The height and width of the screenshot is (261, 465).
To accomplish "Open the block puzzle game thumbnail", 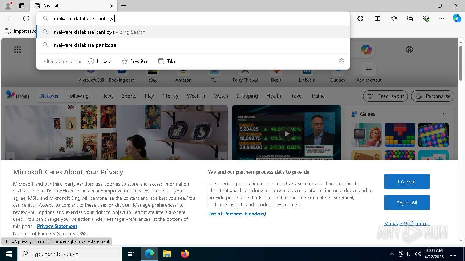I will click(400, 135).
